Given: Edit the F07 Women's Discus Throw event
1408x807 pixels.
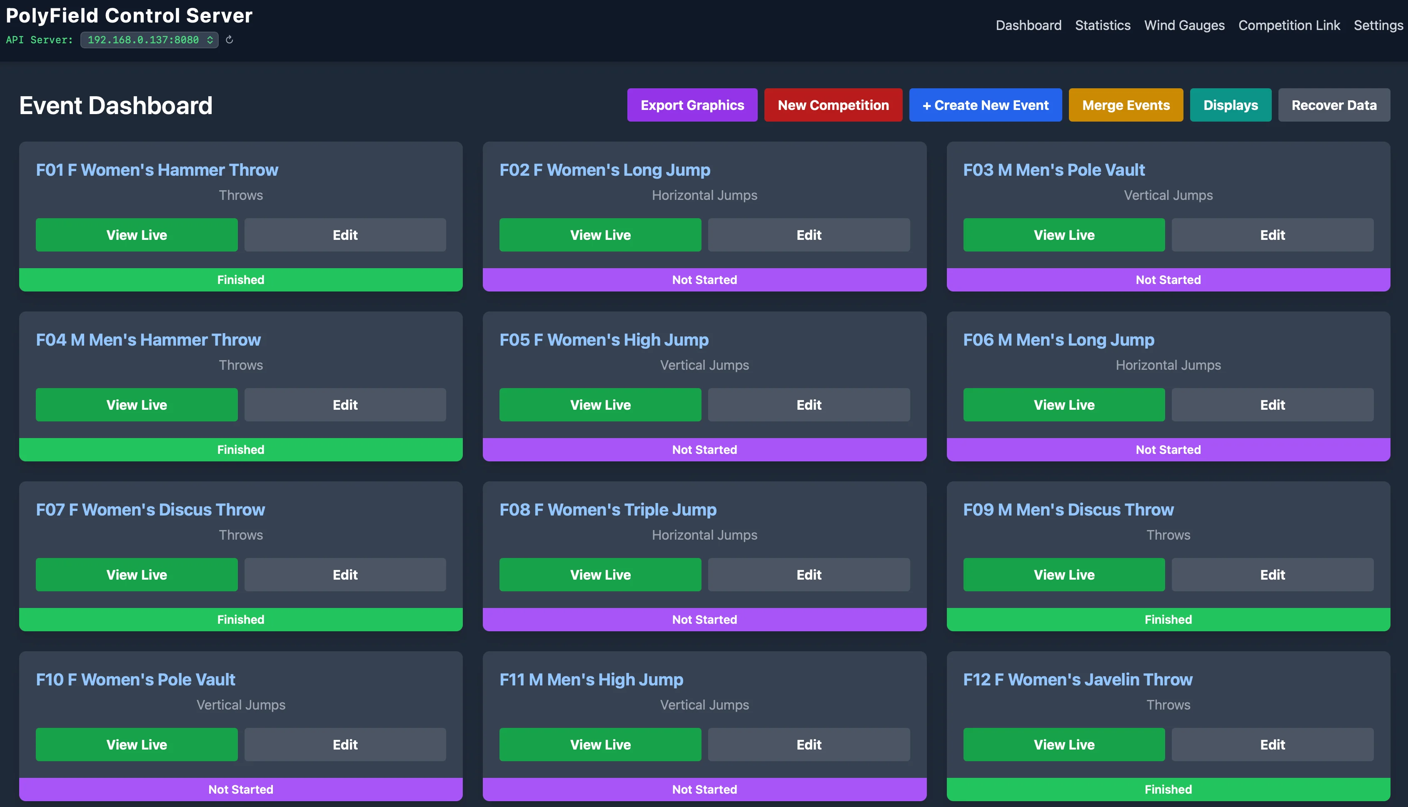Looking at the screenshot, I should (x=345, y=575).
